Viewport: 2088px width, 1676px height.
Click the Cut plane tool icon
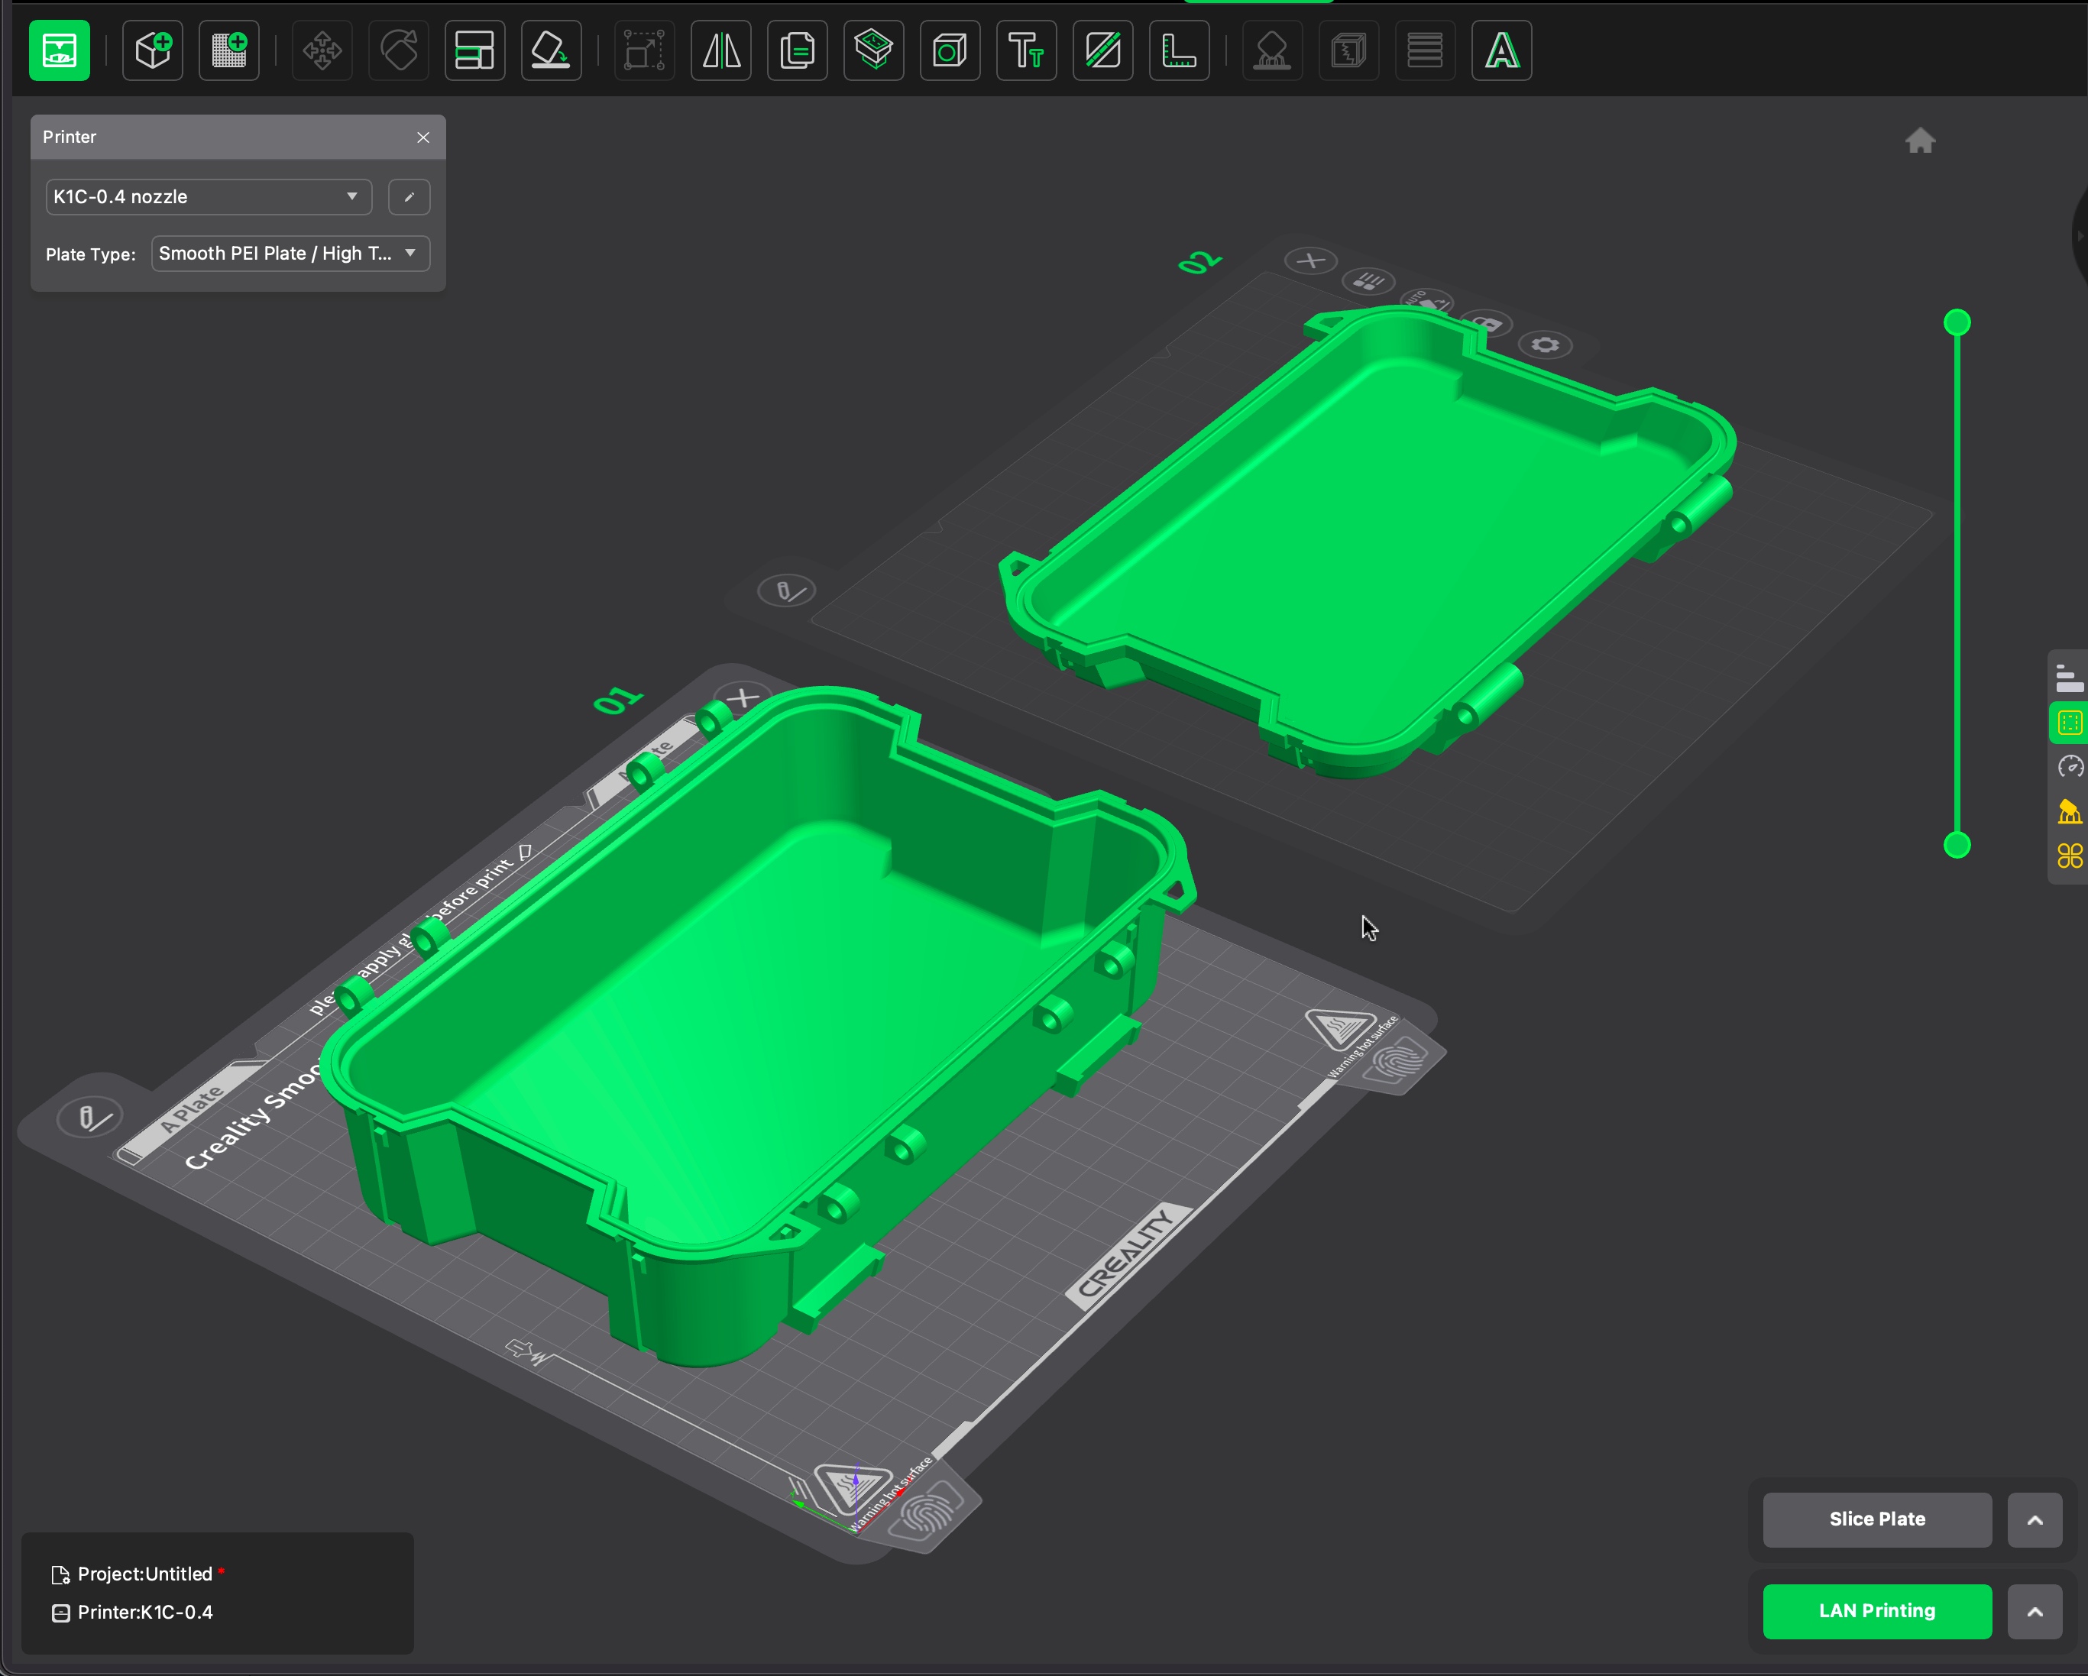tap(1103, 50)
